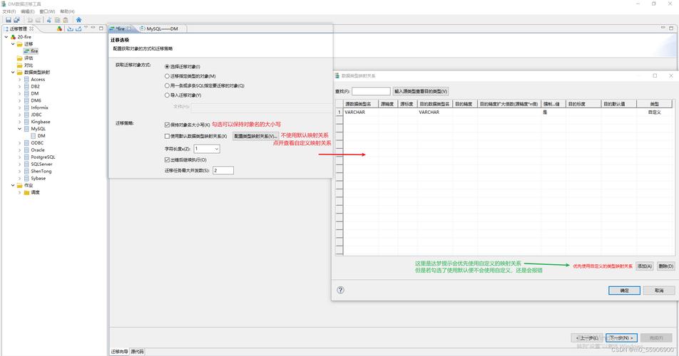This screenshot has width=679, height=356.
Task: Click the Cut scissors toolbar icon
Action: [48, 20]
